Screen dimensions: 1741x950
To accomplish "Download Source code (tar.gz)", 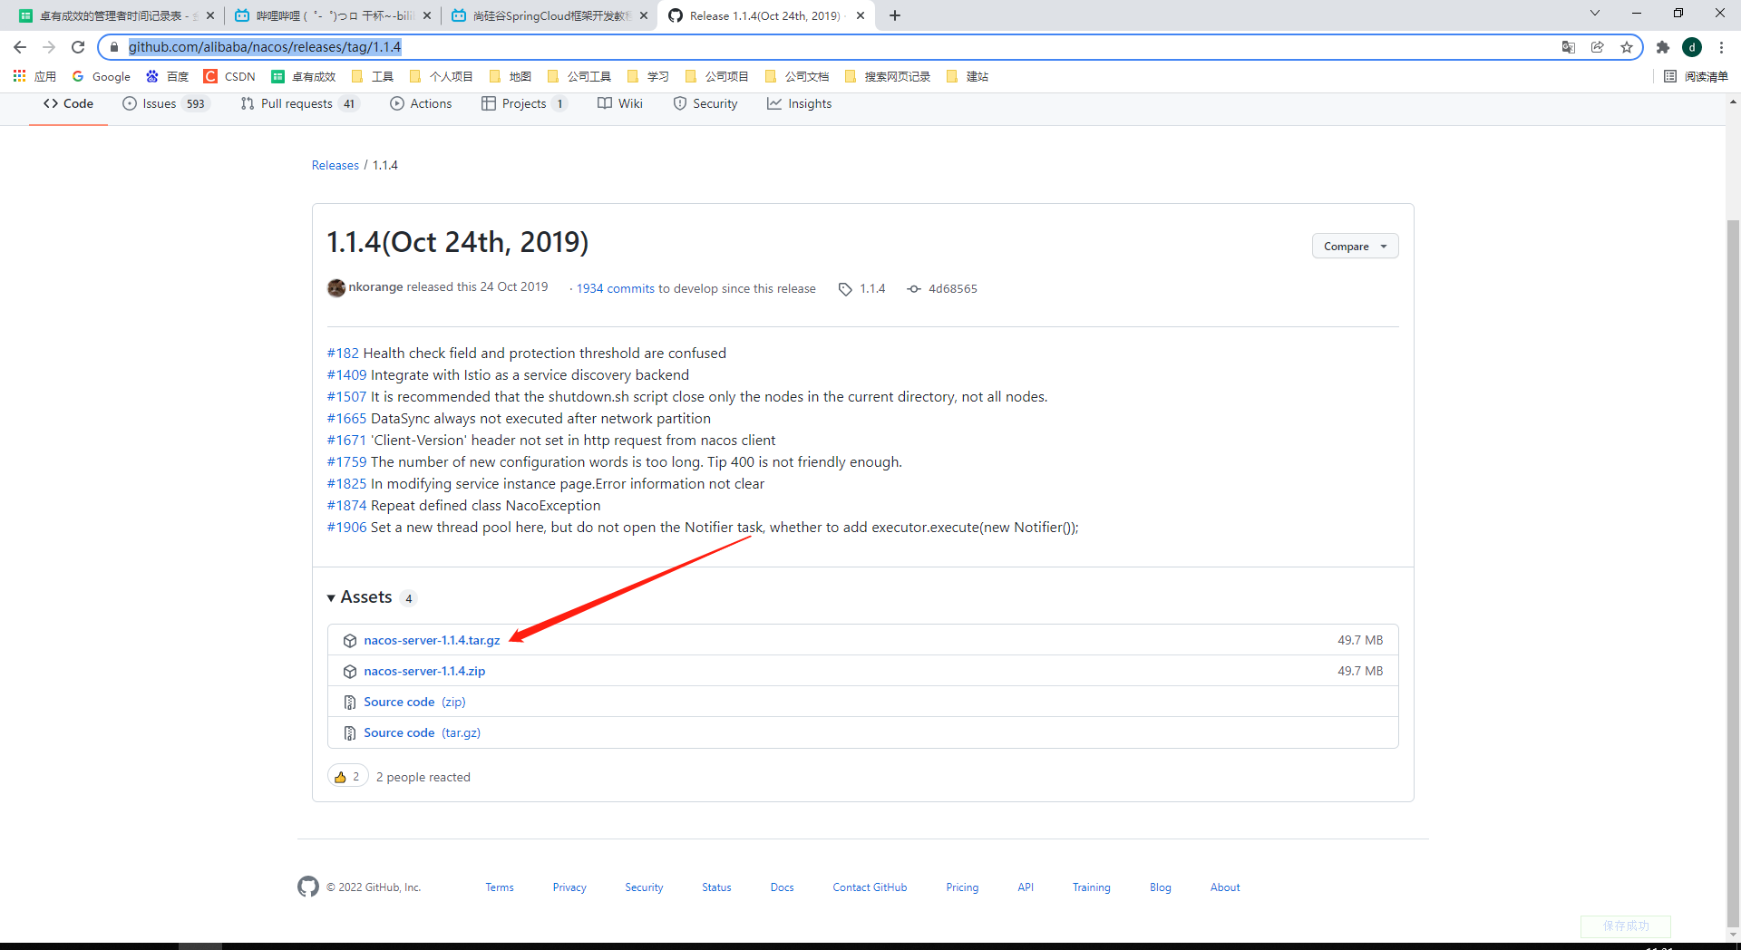I will pyautogui.click(x=422, y=733).
